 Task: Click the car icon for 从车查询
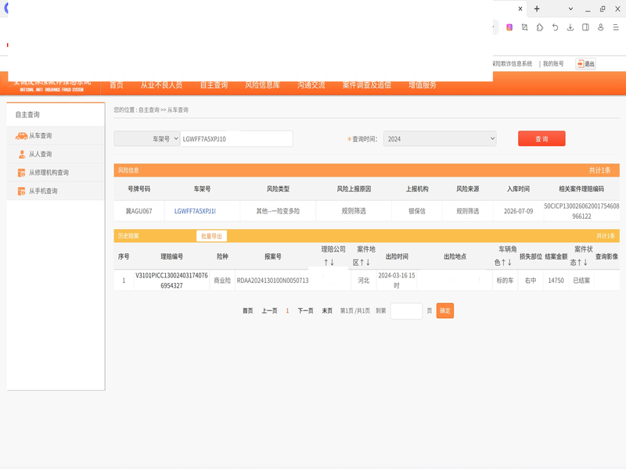pyautogui.click(x=21, y=136)
